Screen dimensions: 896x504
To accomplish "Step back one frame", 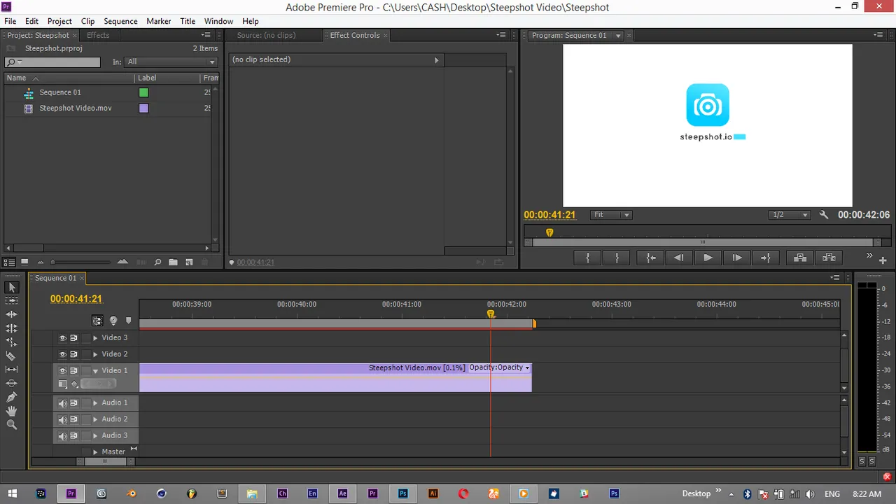I will pos(679,258).
